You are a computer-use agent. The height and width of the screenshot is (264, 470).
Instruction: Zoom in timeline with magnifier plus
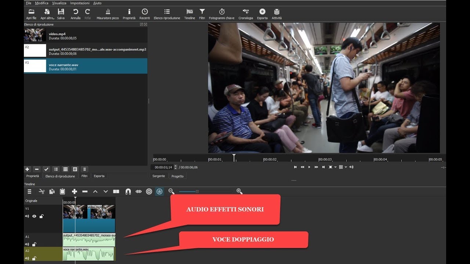(x=239, y=191)
